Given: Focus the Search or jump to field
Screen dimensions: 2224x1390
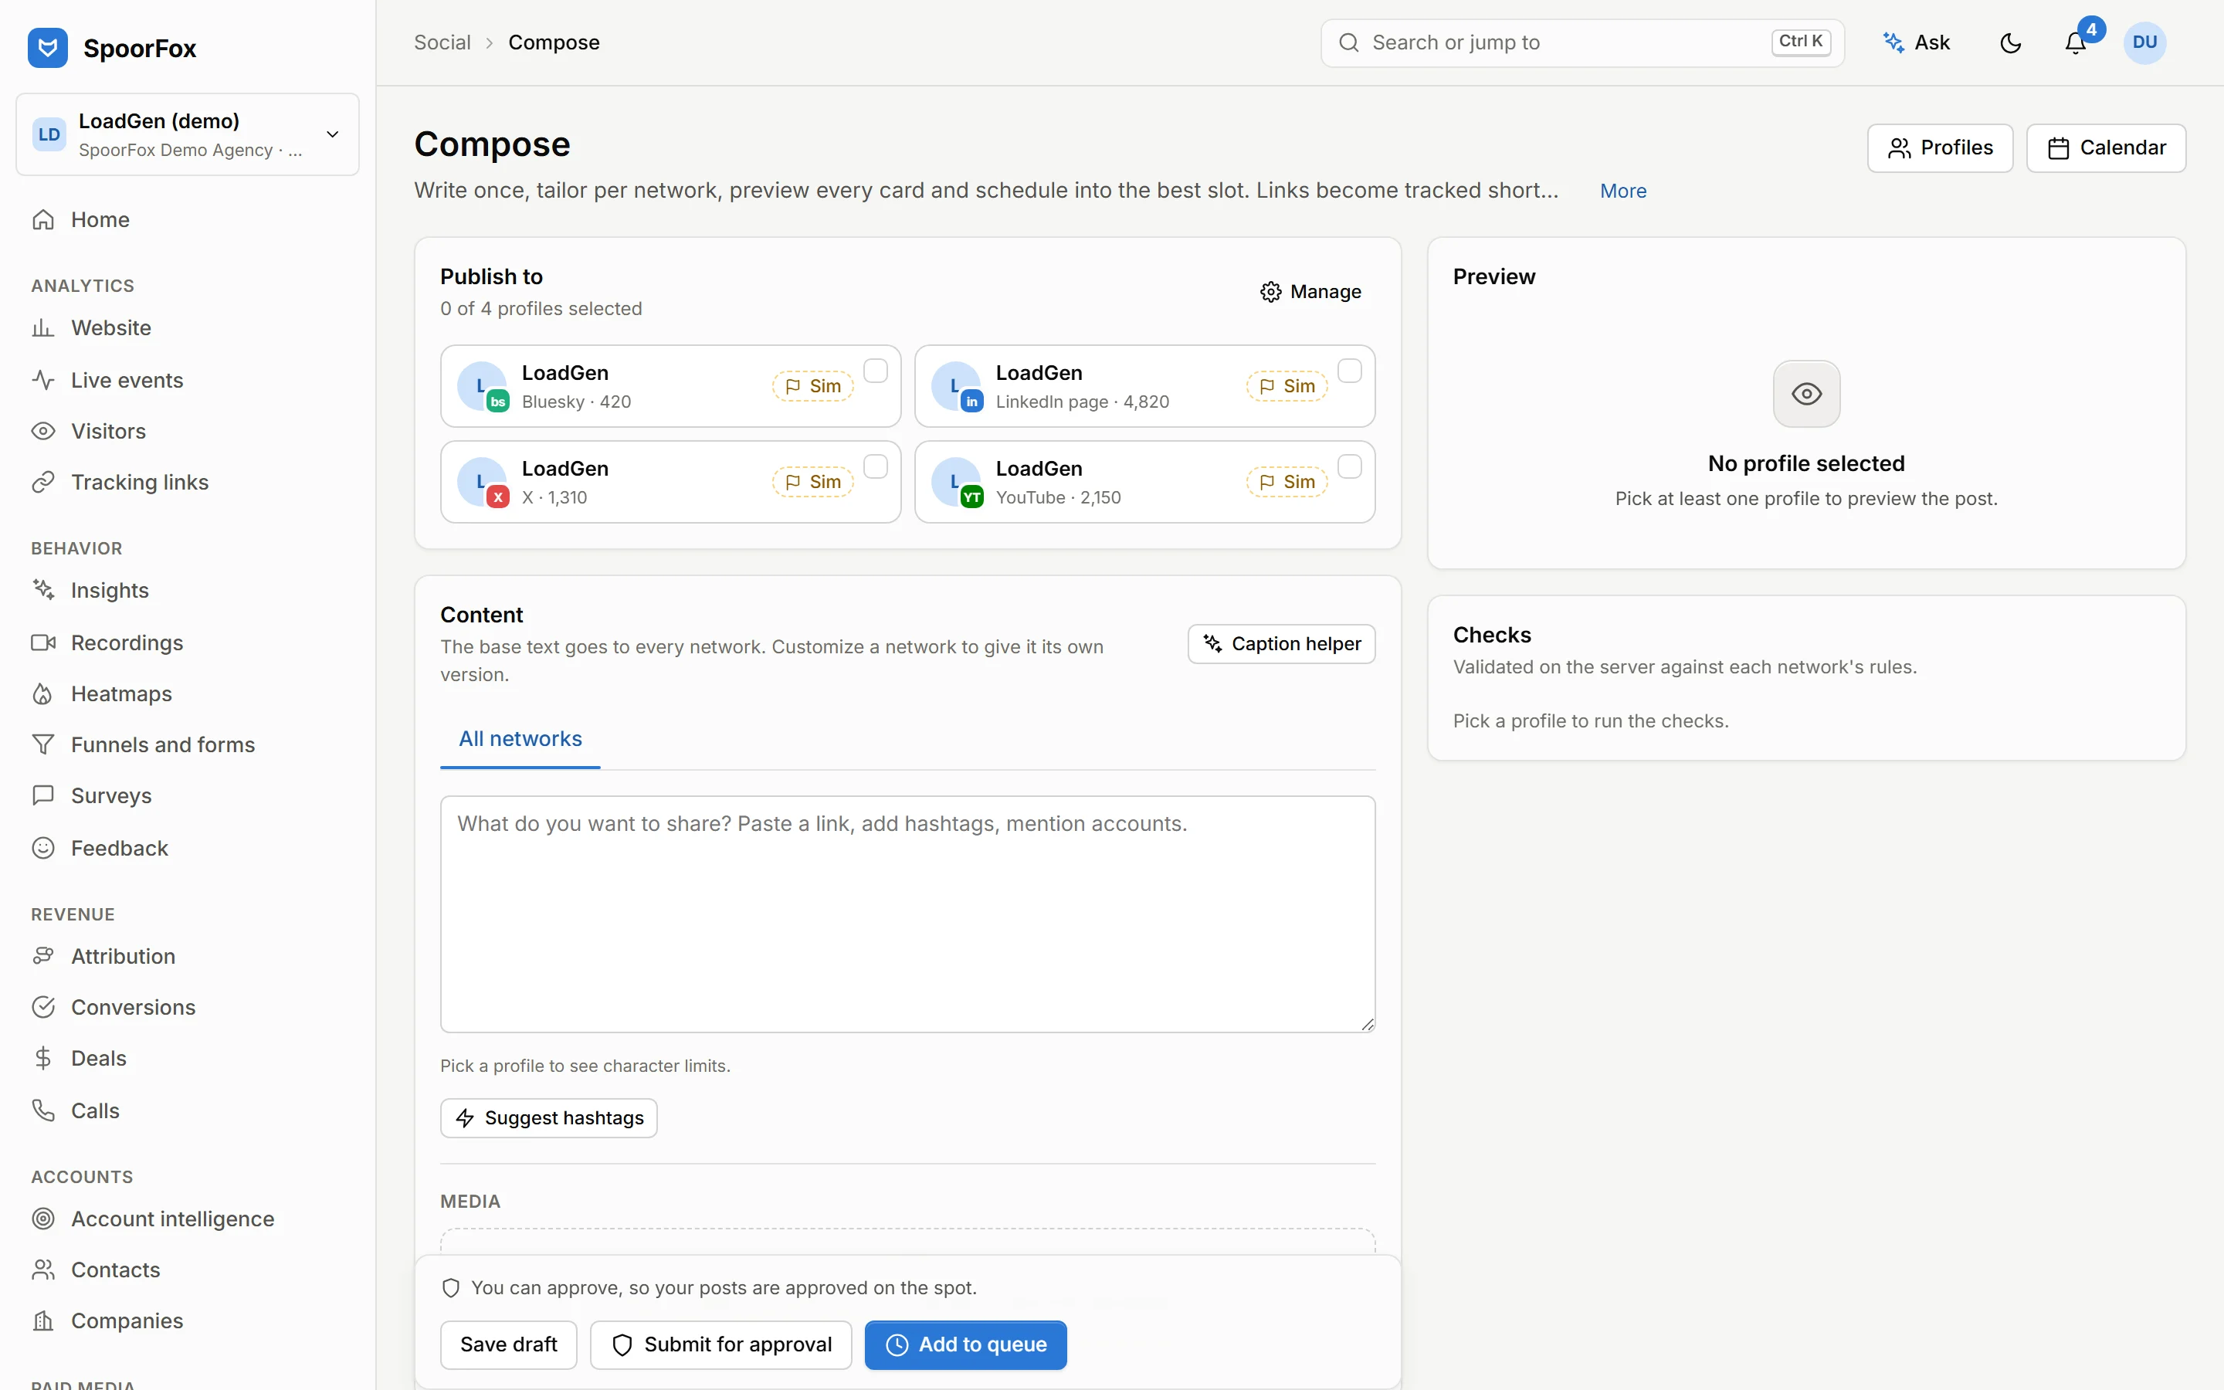Looking at the screenshot, I should click(1582, 43).
